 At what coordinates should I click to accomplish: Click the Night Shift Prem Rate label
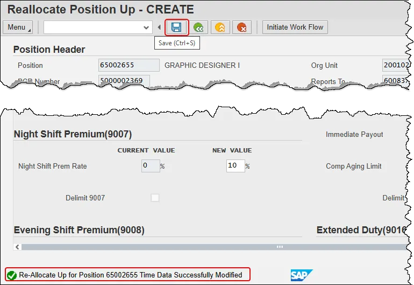53,166
